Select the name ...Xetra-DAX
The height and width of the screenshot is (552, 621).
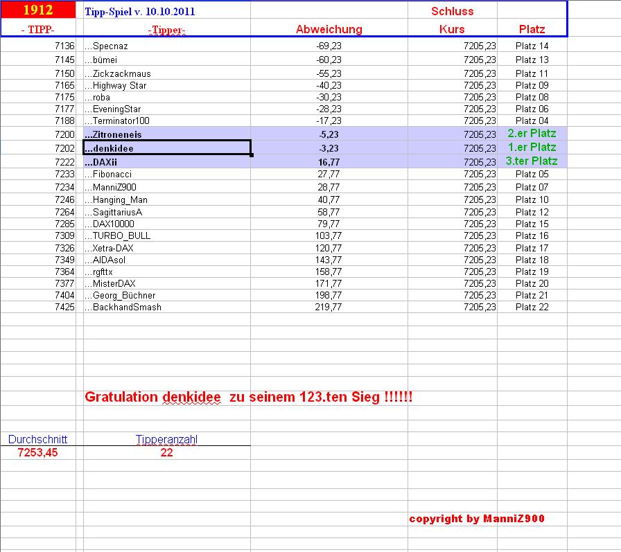coord(109,248)
